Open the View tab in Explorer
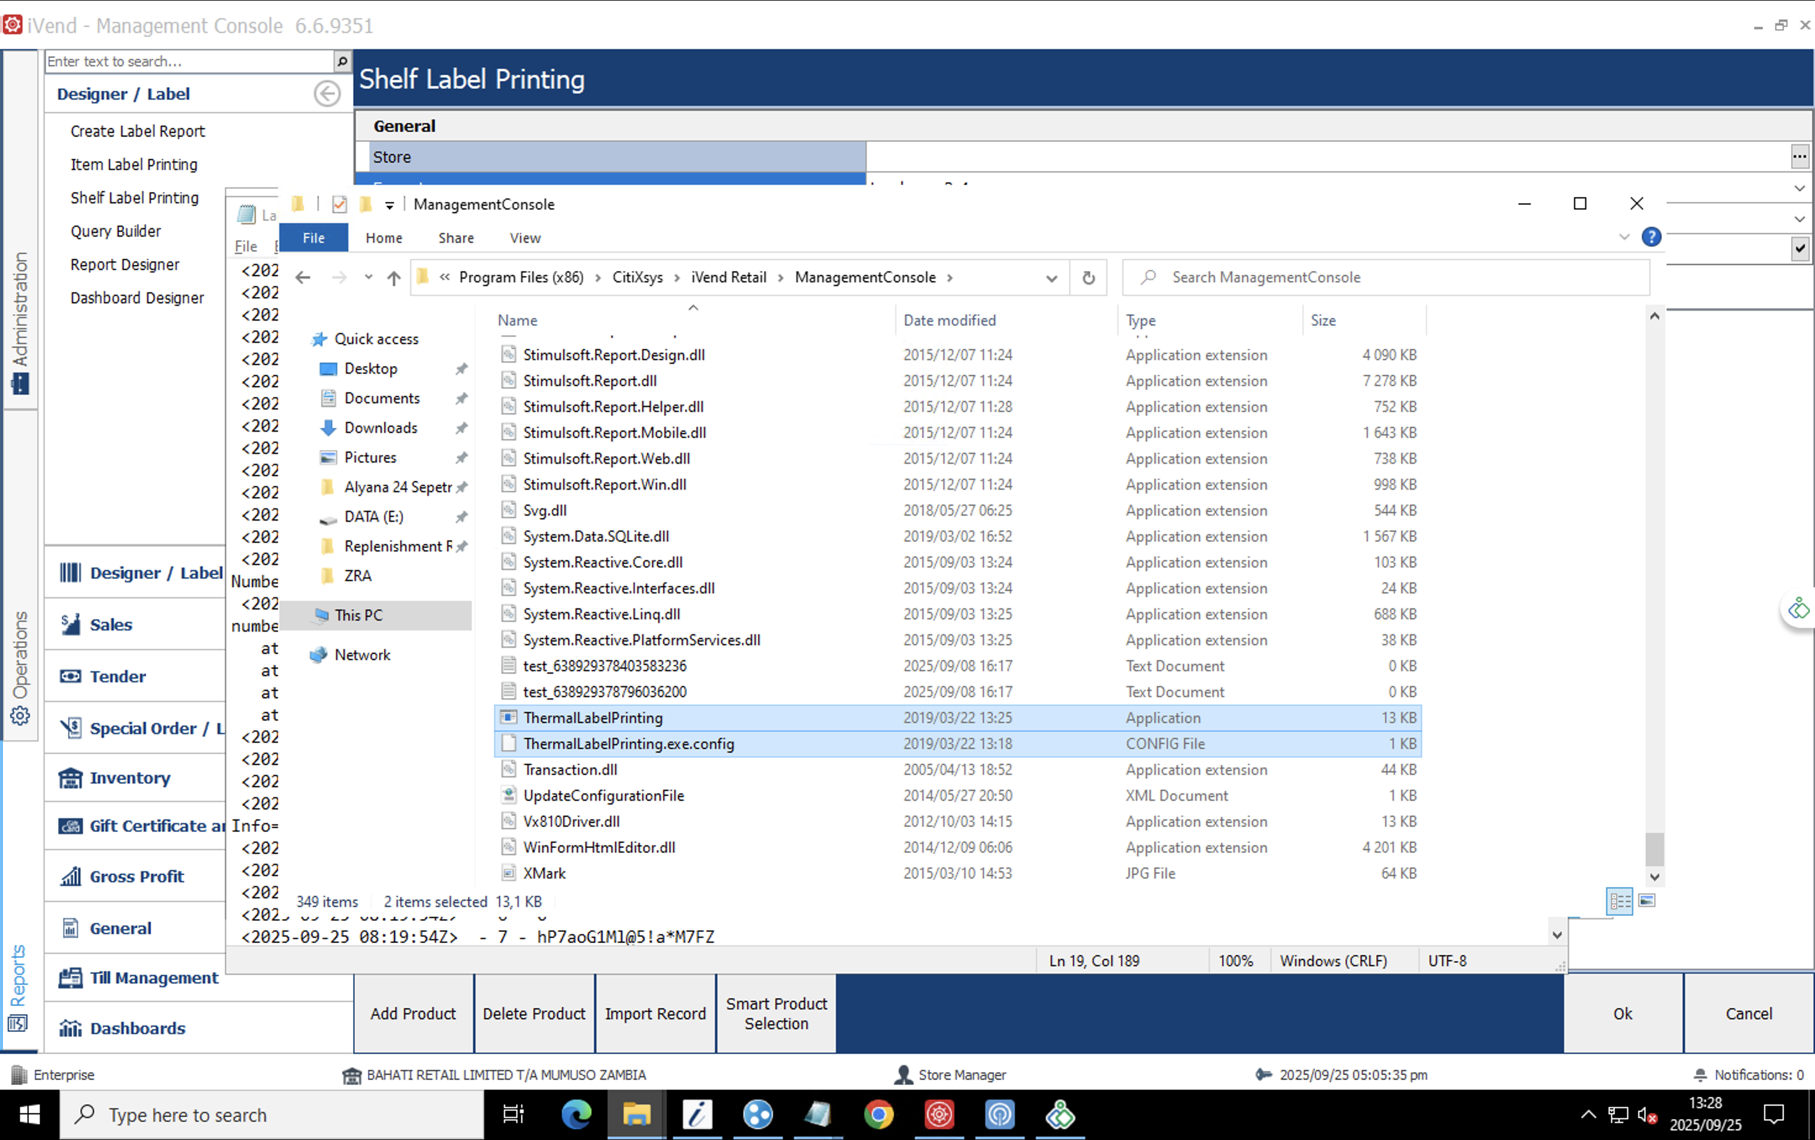This screenshot has width=1815, height=1140. [525, 238]
